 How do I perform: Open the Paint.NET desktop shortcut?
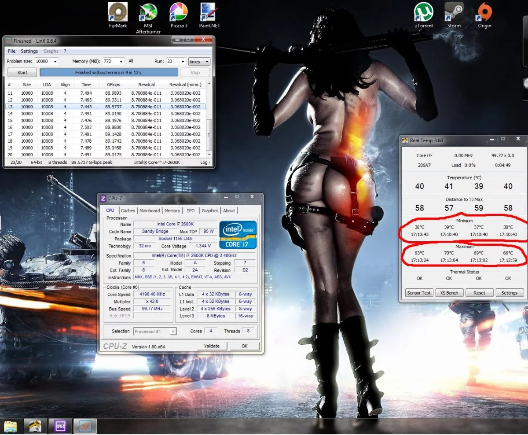(209, 12)
